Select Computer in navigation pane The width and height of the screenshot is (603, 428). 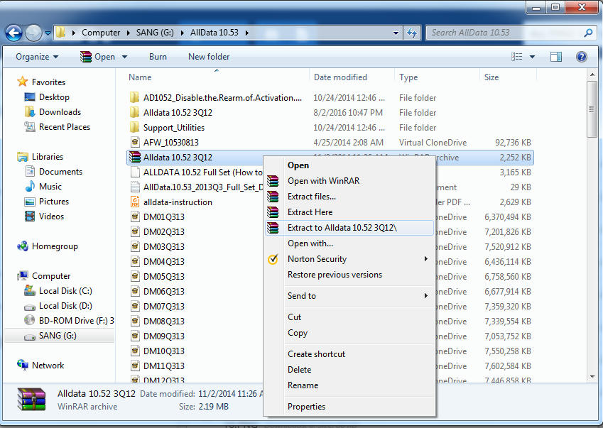(44, 276)
